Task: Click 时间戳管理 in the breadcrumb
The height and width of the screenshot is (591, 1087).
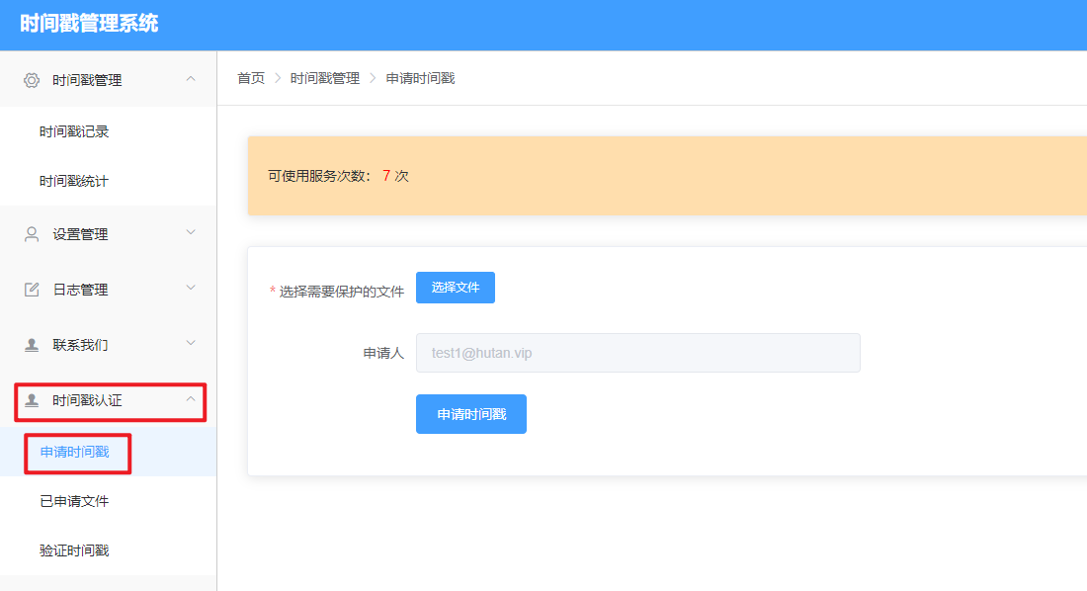Action: pos(324,78)
